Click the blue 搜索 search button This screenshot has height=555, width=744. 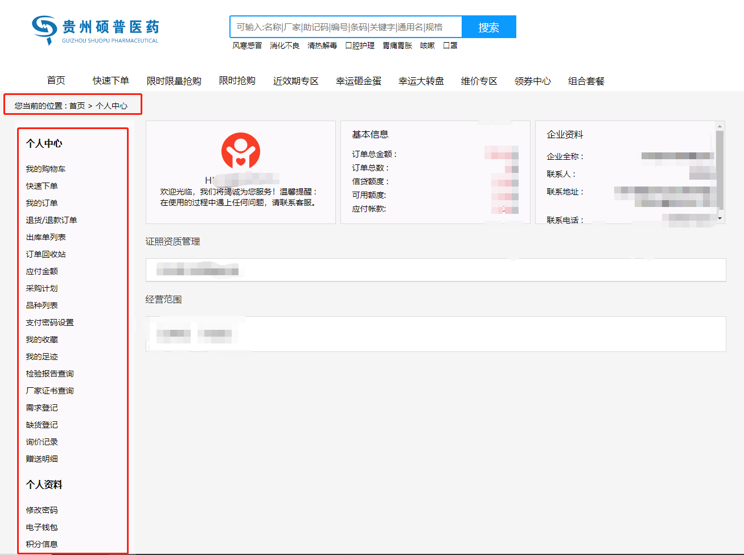488,27
